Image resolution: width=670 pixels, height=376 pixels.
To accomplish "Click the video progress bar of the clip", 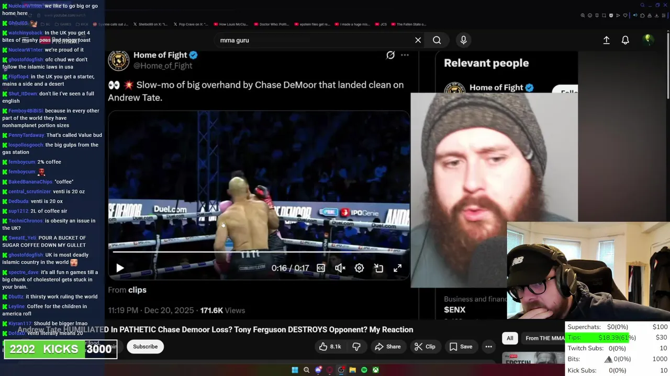I will [x=259, y=252].
